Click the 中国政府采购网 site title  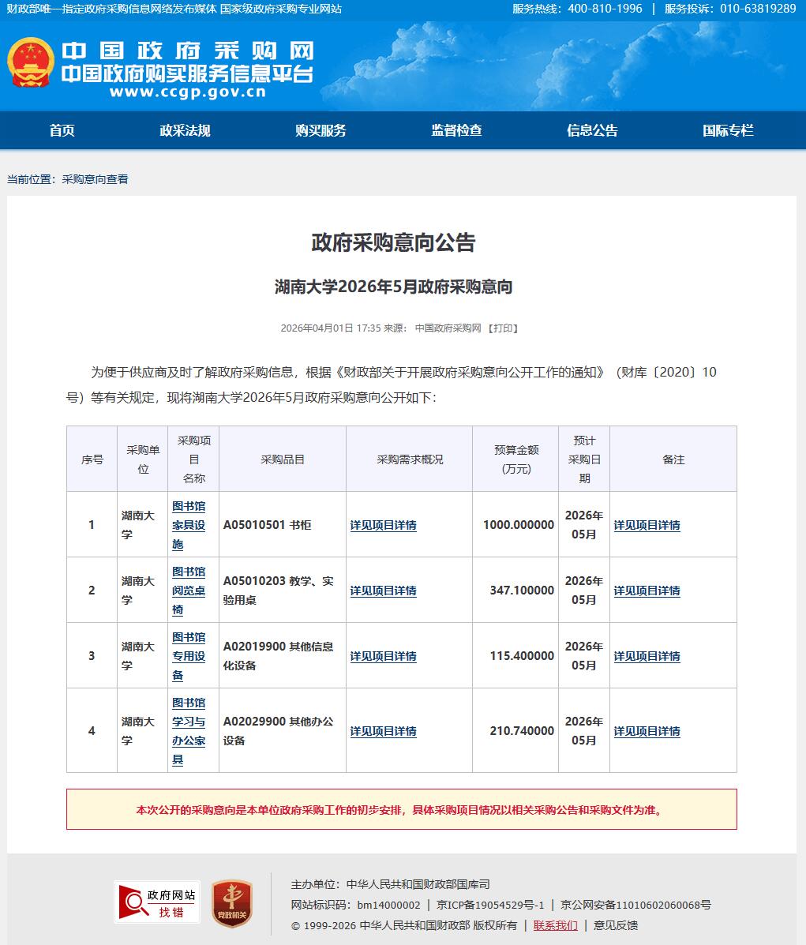[187, 51]
